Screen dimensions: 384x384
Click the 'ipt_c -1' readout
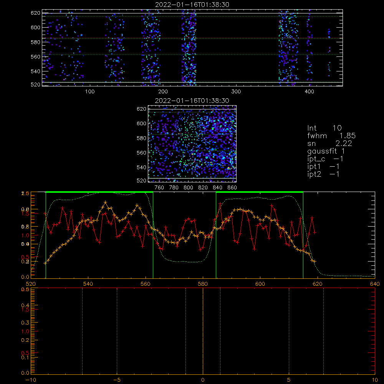[x=325, y=159]
